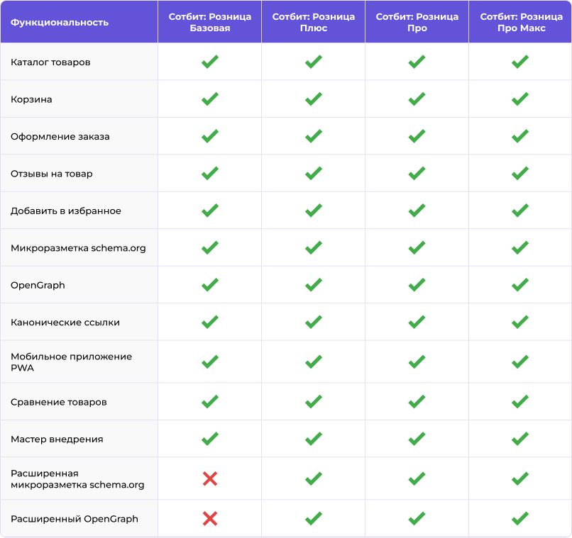Select the Сотбит: Розница Про Макс header

pos(520,22)
